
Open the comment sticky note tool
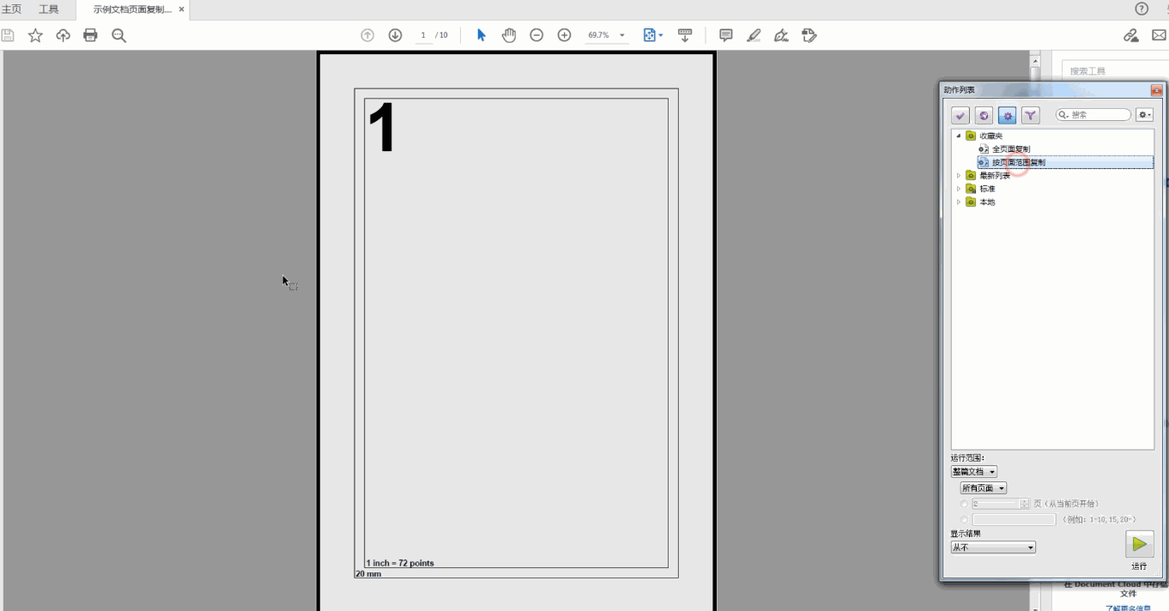(x=725, y=35)
